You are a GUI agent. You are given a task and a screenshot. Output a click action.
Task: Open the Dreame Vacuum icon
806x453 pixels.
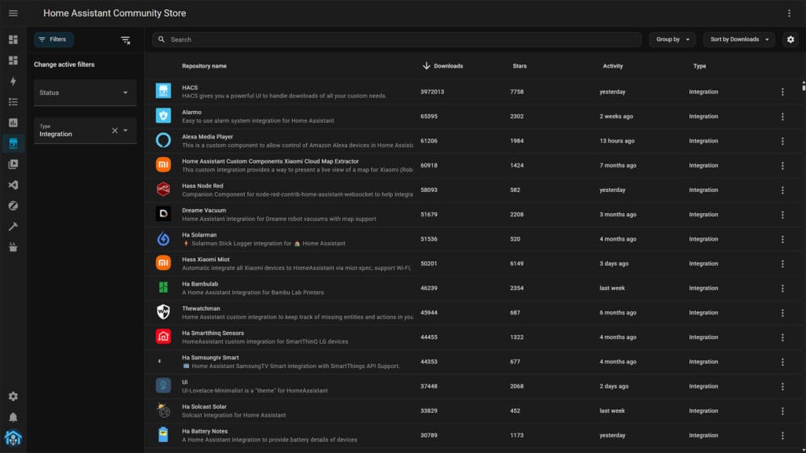[x=163, y=214]
